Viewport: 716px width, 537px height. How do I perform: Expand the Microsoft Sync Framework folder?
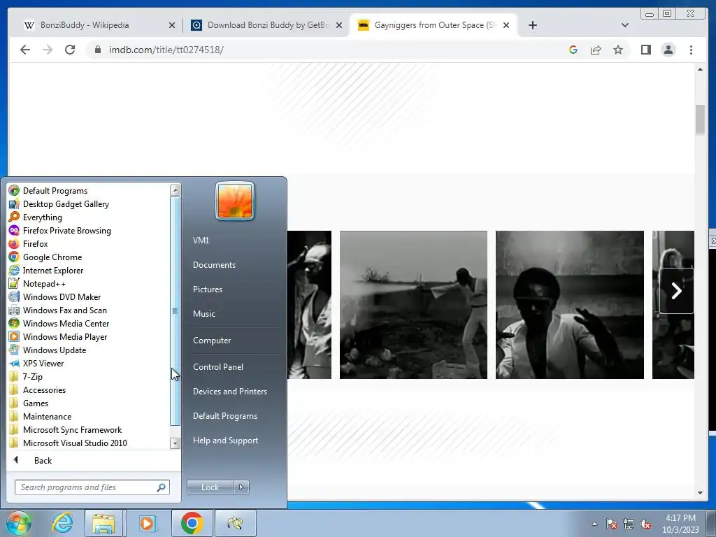(x=65, y=430)
